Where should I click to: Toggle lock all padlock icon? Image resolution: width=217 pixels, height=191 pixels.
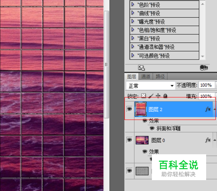coord(165,95)
